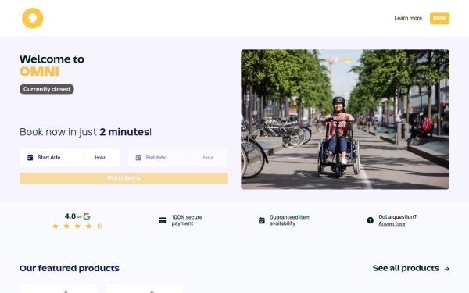This screenshot has height=293, width=469.
Task: Click the wheelchair bike hero photo
Action: point(345,120)
